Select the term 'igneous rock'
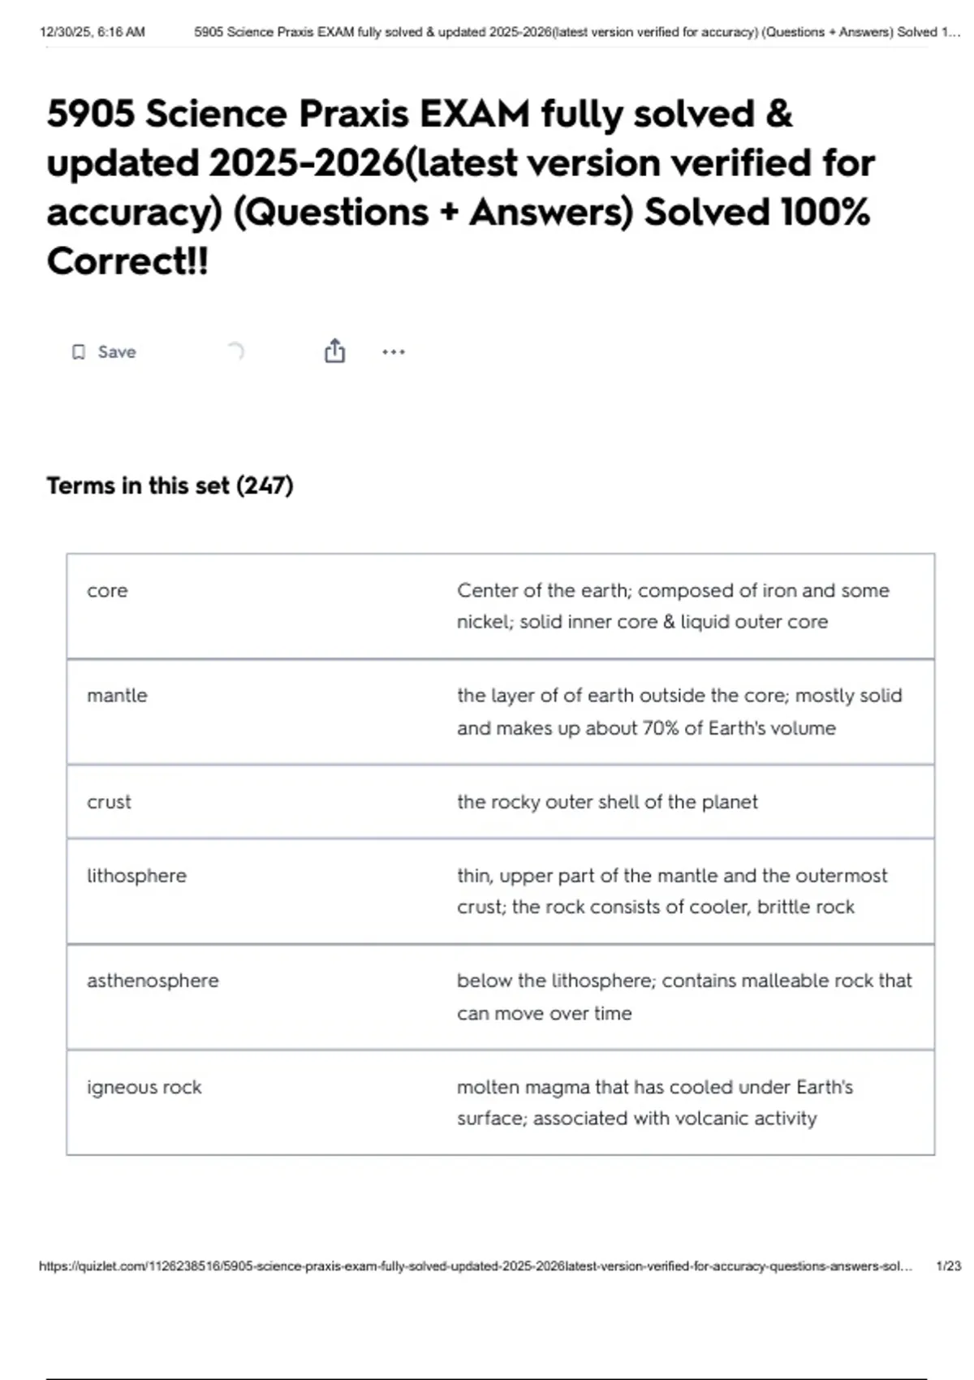974x1380 pixels. click(144, 1087)
